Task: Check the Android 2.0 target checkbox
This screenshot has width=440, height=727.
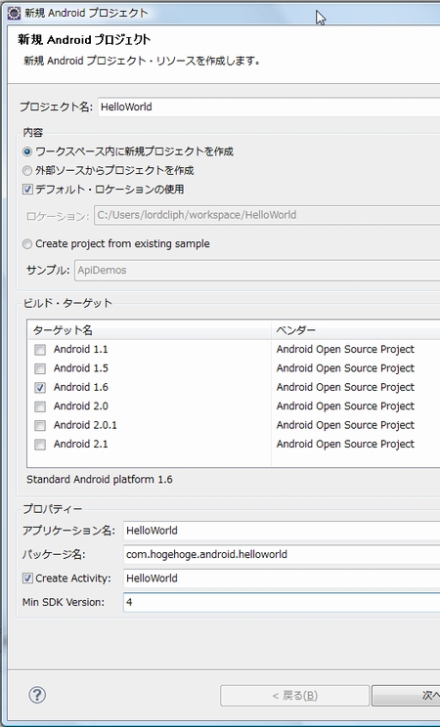Action: click(x=40, y=406)
